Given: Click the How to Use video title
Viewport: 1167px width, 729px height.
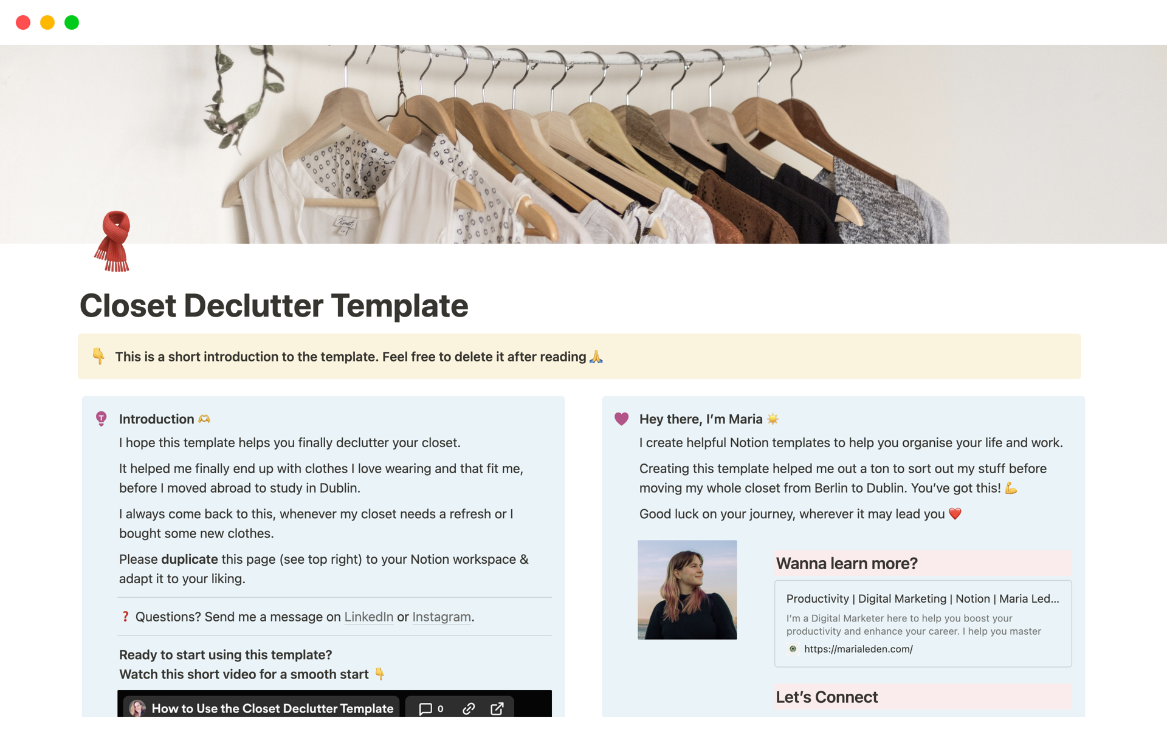Looking at the screenshot, I should point(272,708).
